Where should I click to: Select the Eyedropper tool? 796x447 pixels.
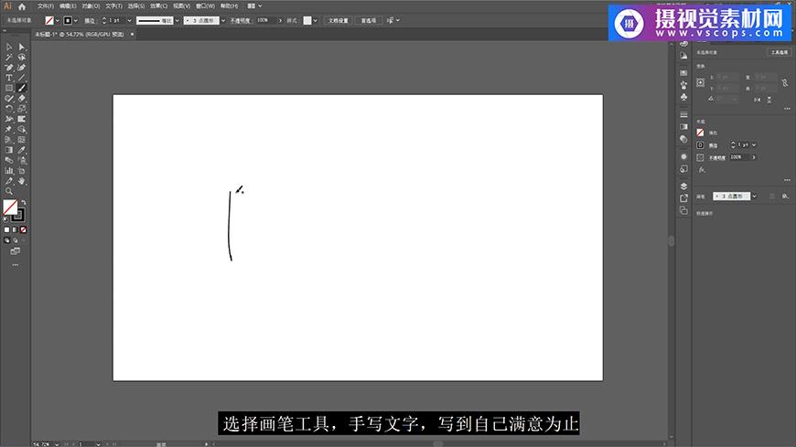point(21,150)
